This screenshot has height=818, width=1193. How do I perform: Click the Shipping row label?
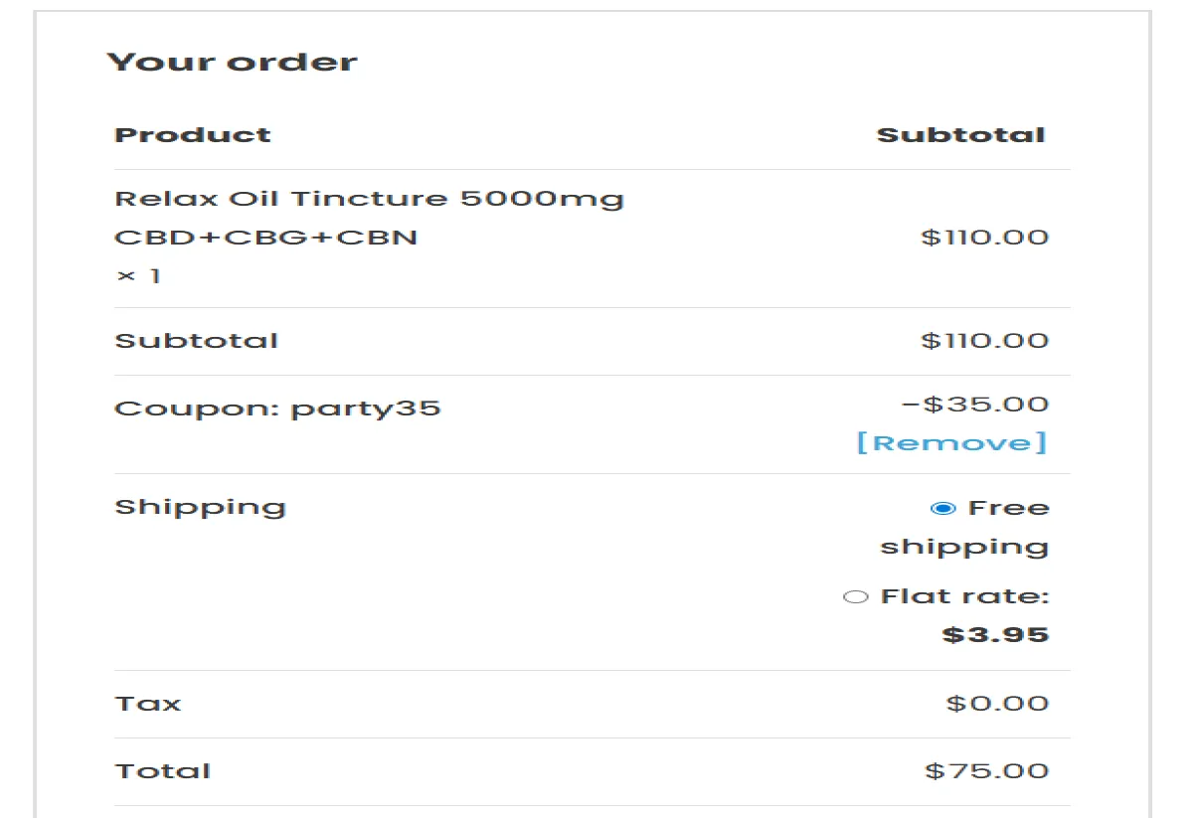coord(201,506)
